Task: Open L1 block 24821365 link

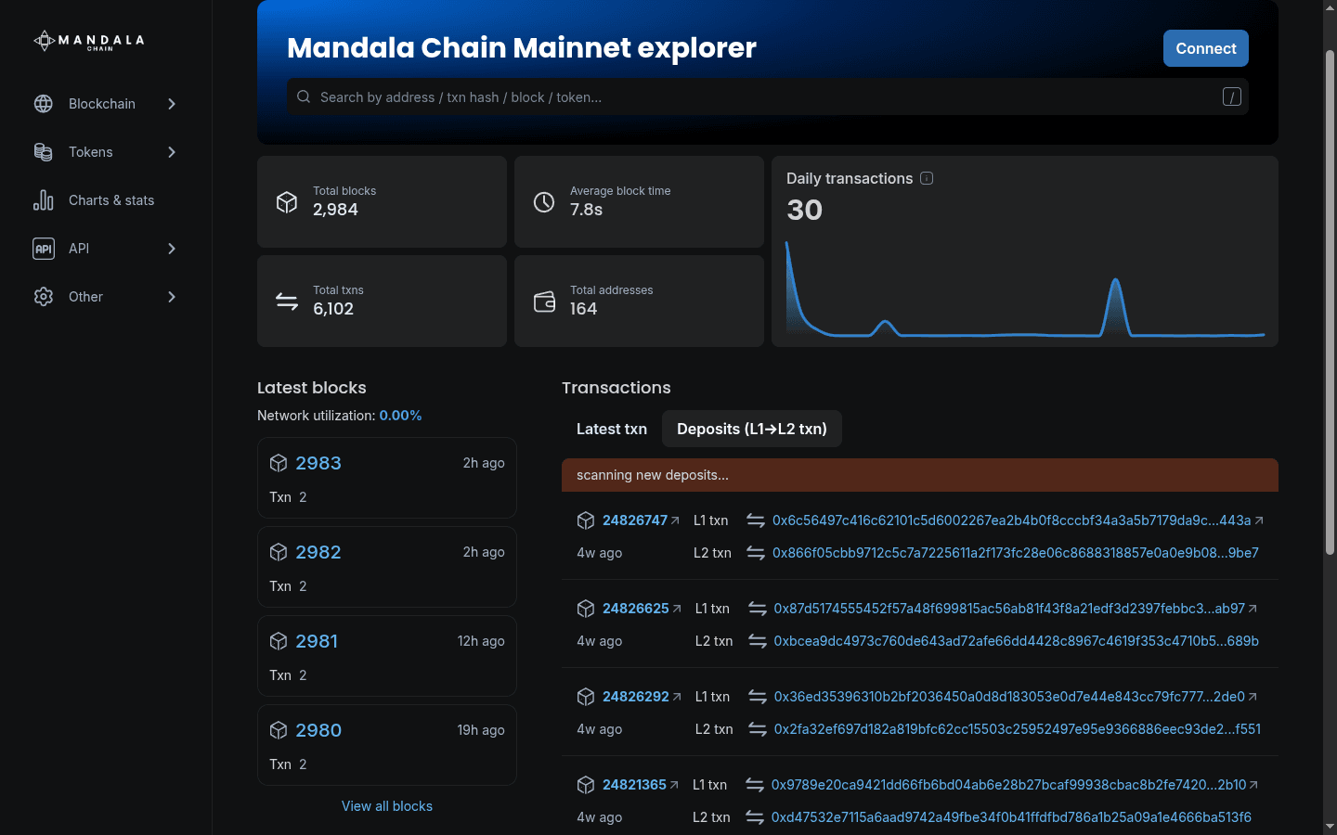Action: coord(634,785)
